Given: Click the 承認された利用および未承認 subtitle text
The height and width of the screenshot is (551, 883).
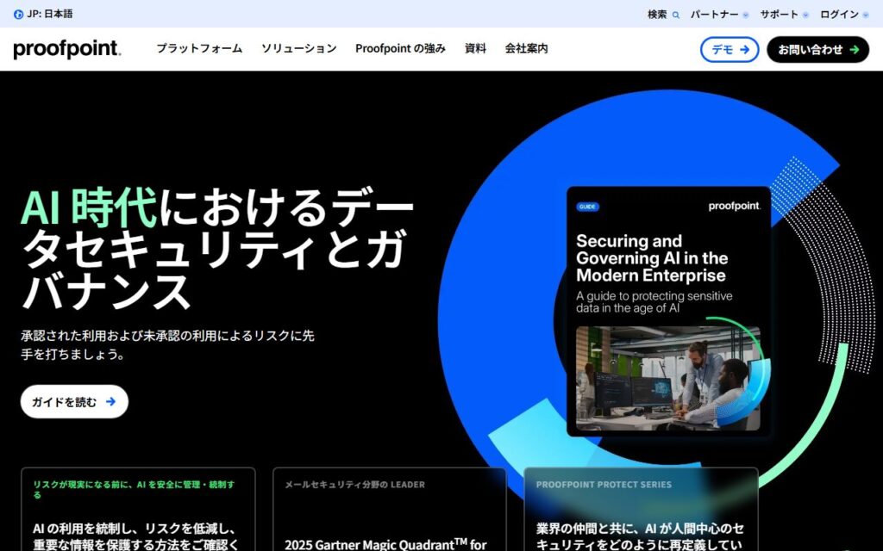Looking at the screenshot, I should (168, 344).
